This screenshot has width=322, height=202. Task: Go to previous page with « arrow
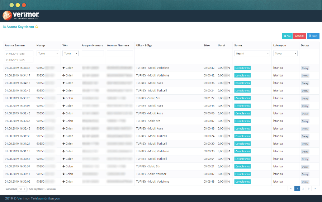coord(291,189)
